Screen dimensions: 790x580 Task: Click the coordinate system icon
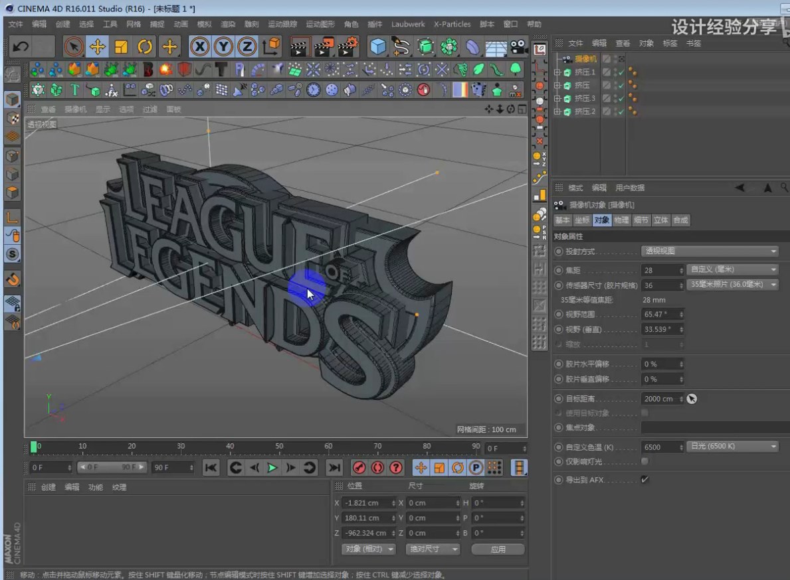point(272,46)
